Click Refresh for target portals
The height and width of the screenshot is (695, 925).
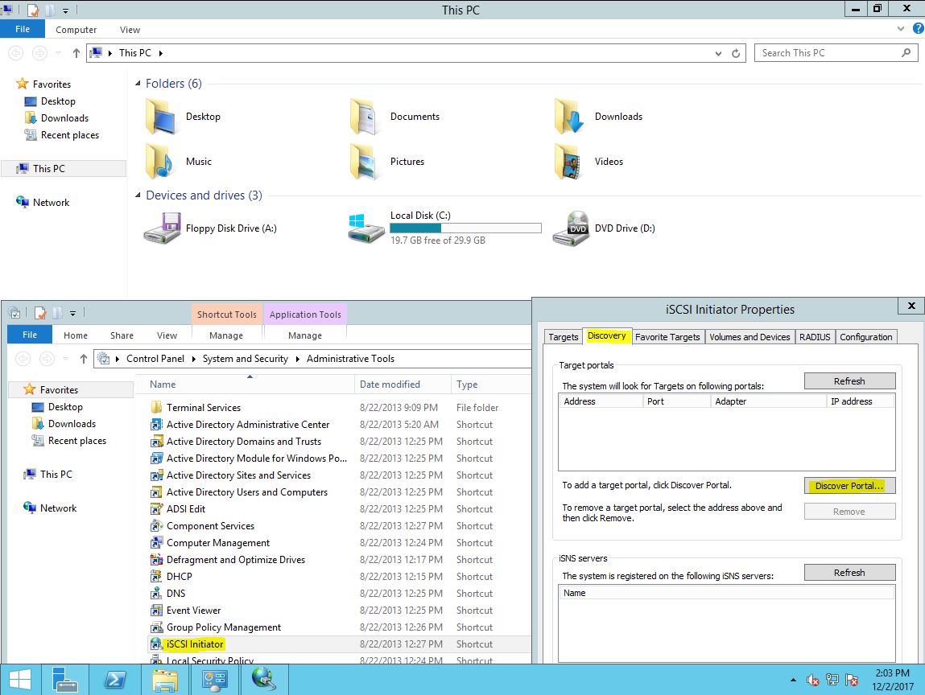click(849, 381)
